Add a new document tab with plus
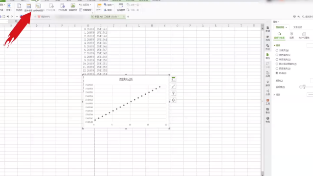 pyautogui.click(x=128, y=17)
